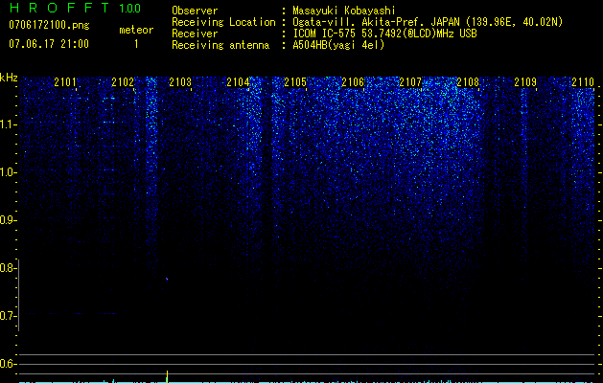
Task: Select observer name Masayuki Kobayashi
Action: click(344, 11)
